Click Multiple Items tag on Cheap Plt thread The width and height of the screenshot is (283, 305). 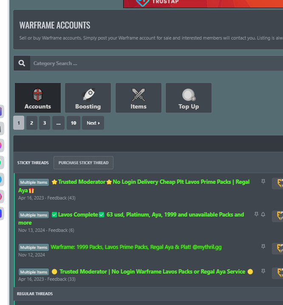[x=34, y=182]
